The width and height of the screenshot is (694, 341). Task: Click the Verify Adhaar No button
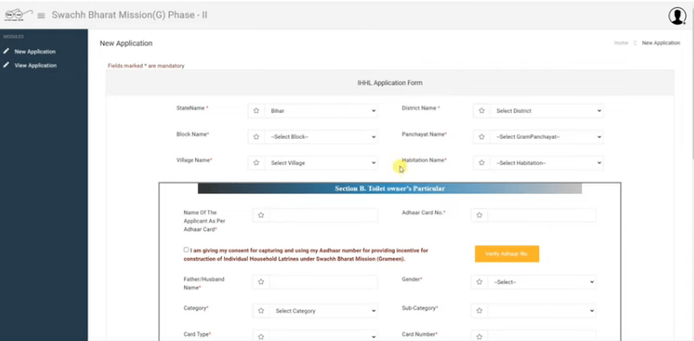click(507, 254)
